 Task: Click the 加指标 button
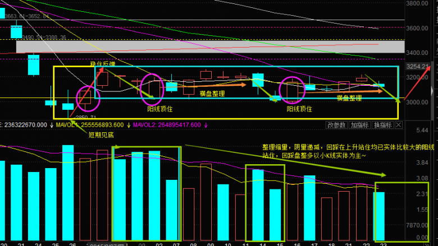point(360,125)
